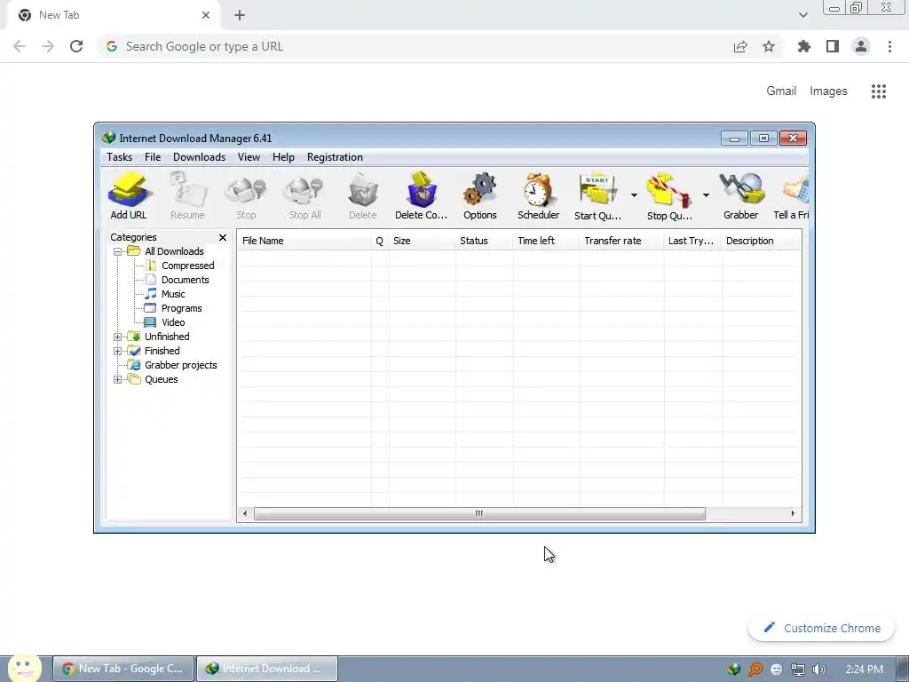Open the Registration menu
The width and height of the screenshot is (909, 682).
pos(335,157)
